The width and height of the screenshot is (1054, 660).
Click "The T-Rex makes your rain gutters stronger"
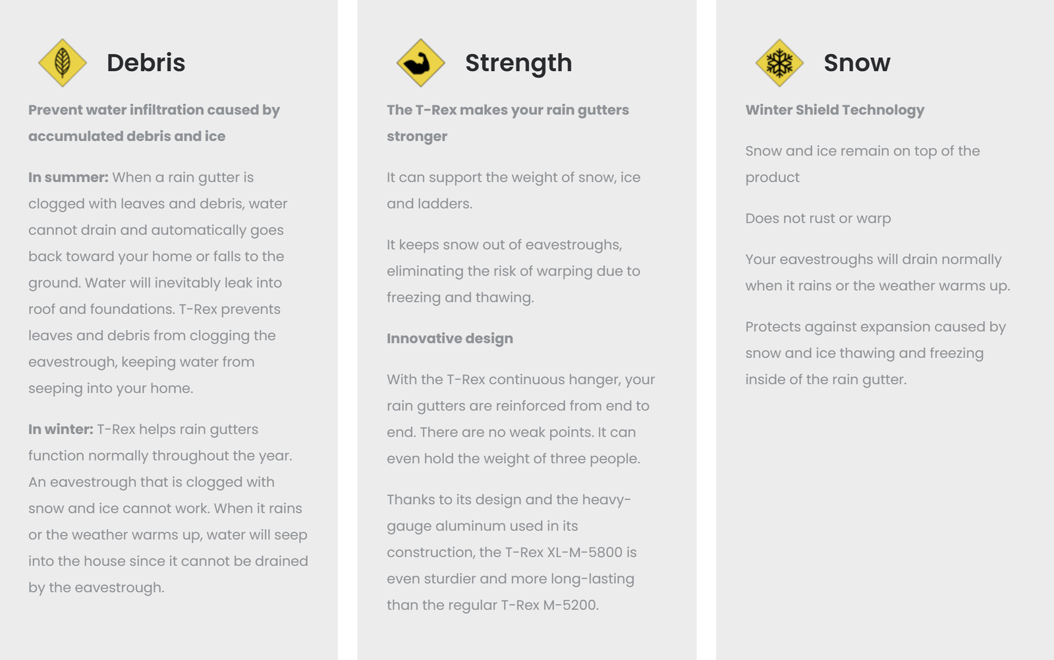point(507,123)
